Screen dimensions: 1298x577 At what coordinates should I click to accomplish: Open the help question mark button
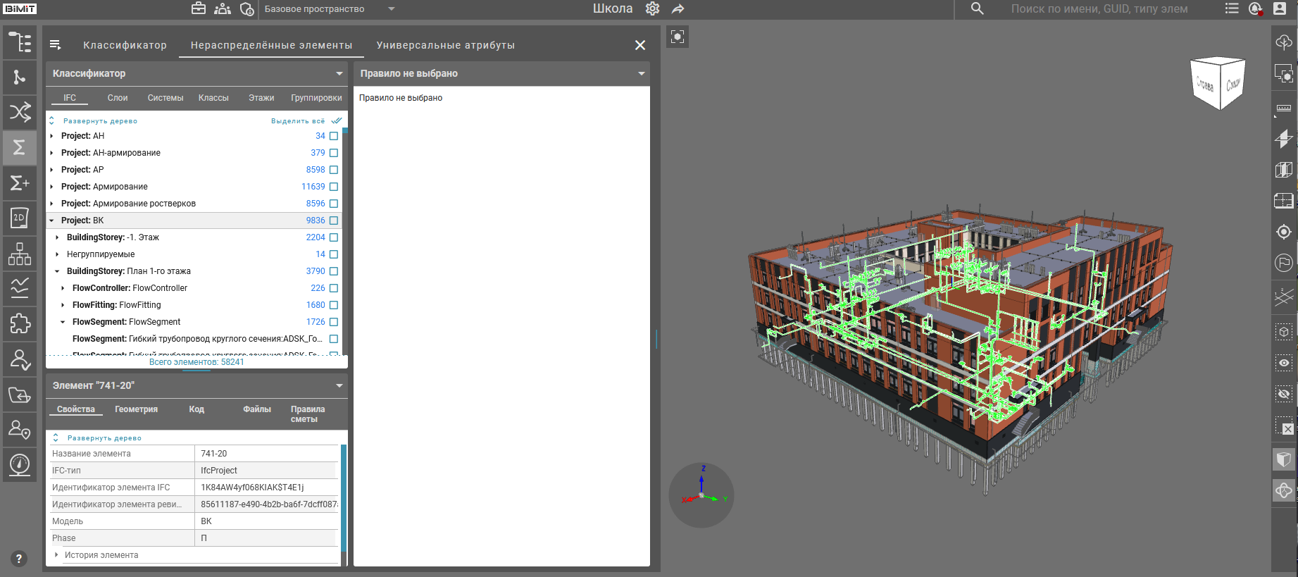coord(19,559)
